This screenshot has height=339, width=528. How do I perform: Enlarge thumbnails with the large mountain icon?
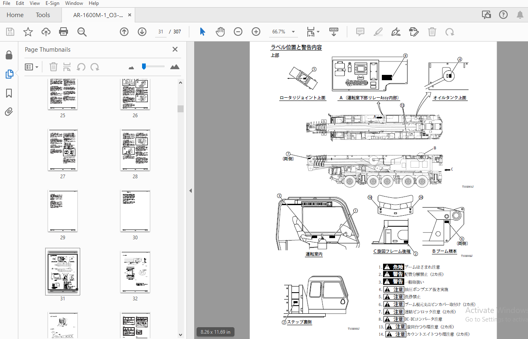[175, 67]
